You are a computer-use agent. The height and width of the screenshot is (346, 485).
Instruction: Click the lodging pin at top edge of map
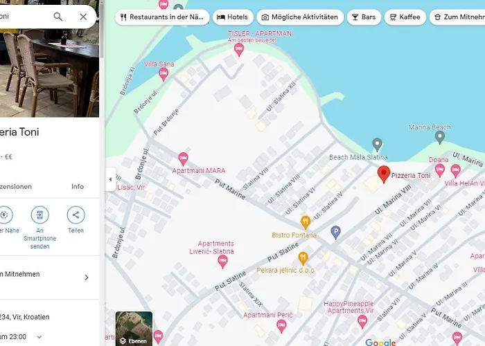coord(164,3)
